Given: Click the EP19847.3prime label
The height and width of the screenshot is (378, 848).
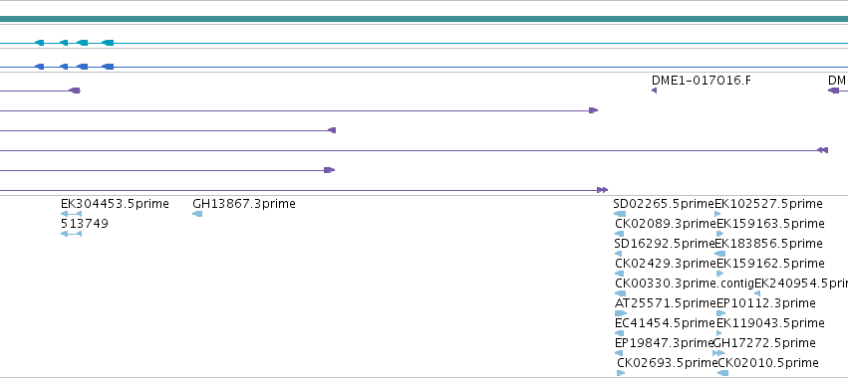Looking at the screenshot, I should (664, 343).
